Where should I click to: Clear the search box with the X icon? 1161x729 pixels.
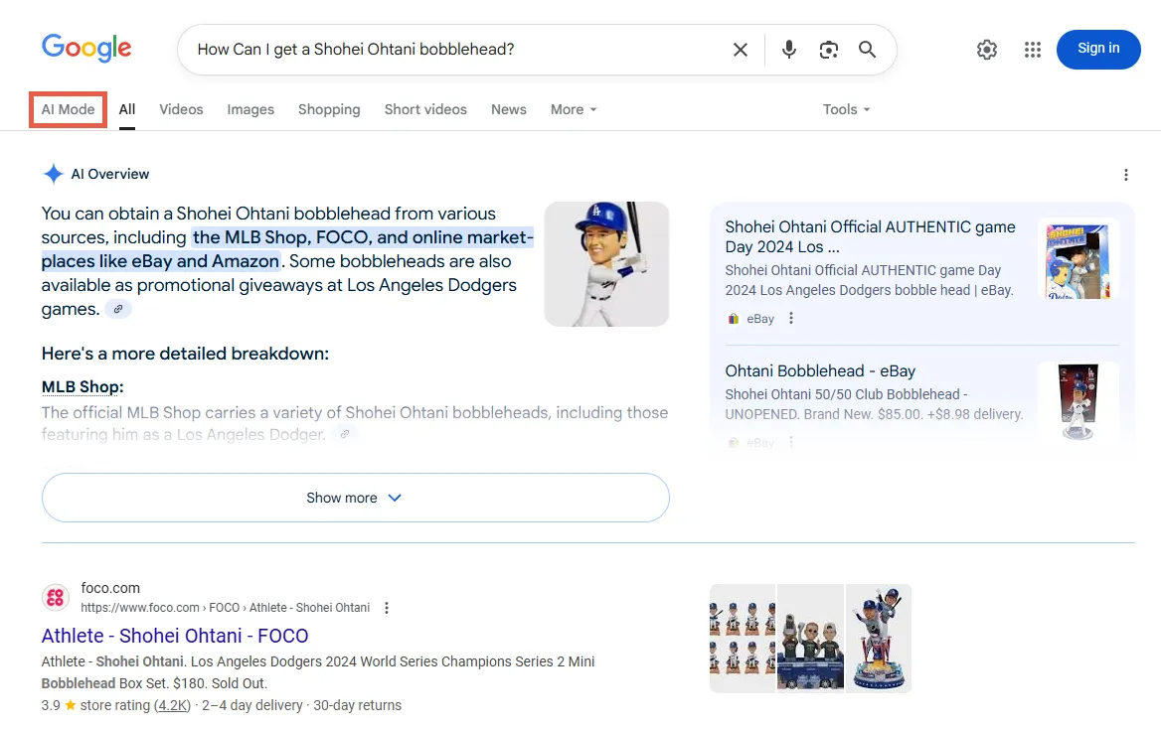coord(740,50)
